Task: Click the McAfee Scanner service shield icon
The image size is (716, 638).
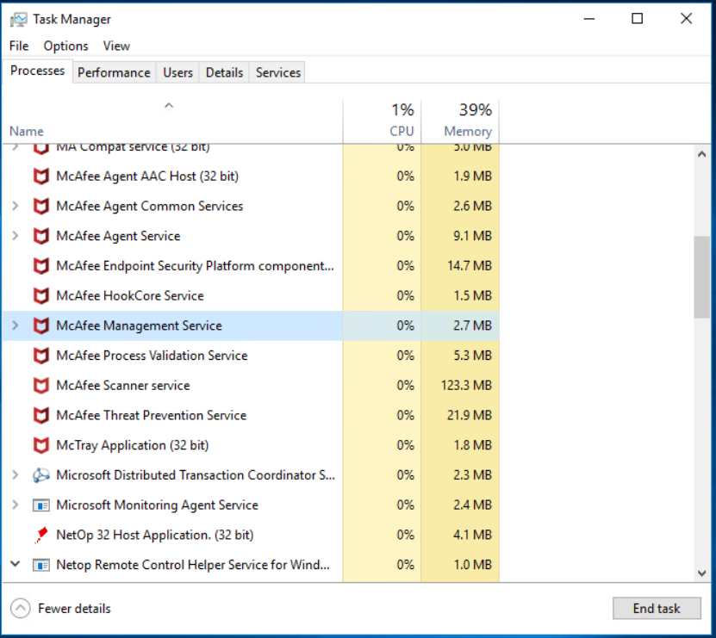Action: pyautogui.click(x=41, y=386)
